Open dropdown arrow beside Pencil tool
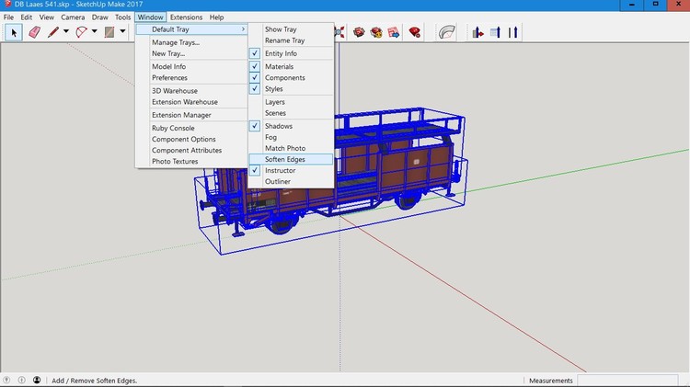The image size is (690, 387). (x=66, y=32)
